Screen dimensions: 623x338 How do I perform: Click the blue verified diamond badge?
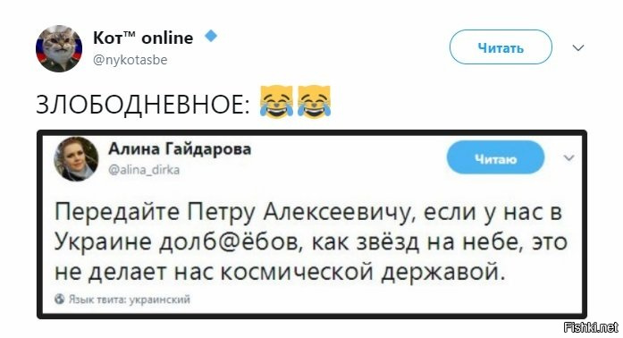[x=211, y=37]
